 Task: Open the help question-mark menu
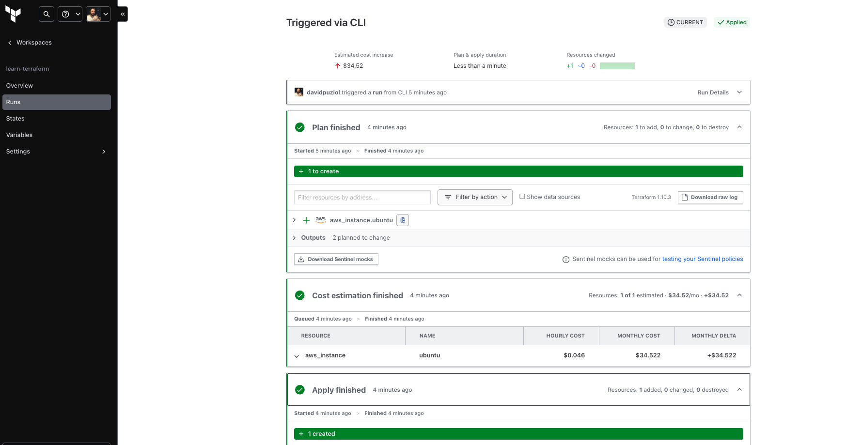point(70,14)
